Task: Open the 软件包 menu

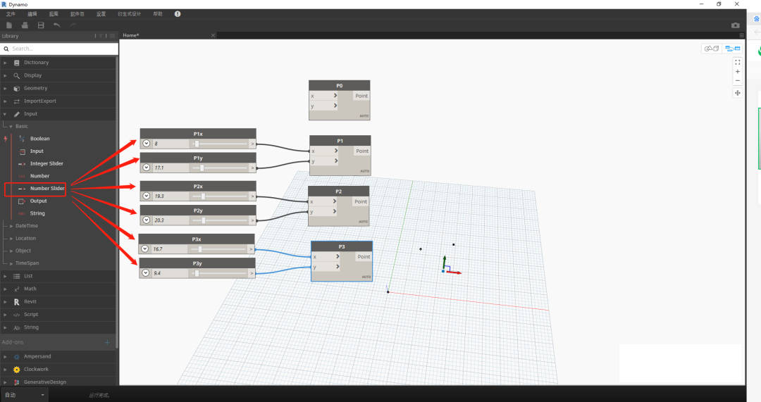Action: [78, 14]
